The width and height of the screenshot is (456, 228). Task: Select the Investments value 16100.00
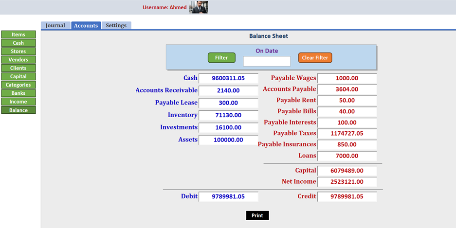228,127
